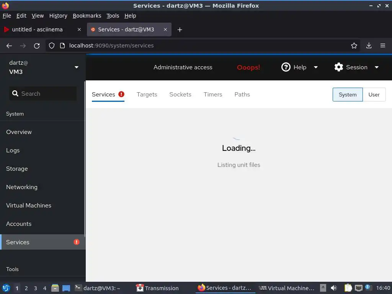
Task: Open the Bookmarks menu
Action: point(87,16)
